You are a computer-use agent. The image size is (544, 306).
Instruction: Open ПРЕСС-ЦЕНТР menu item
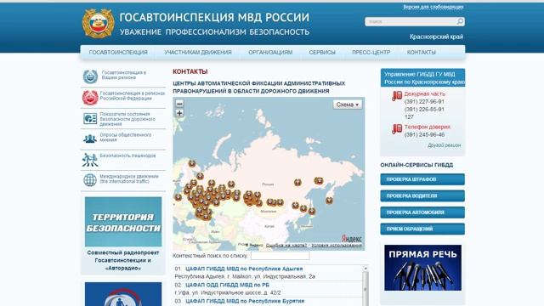pos(371,53)
